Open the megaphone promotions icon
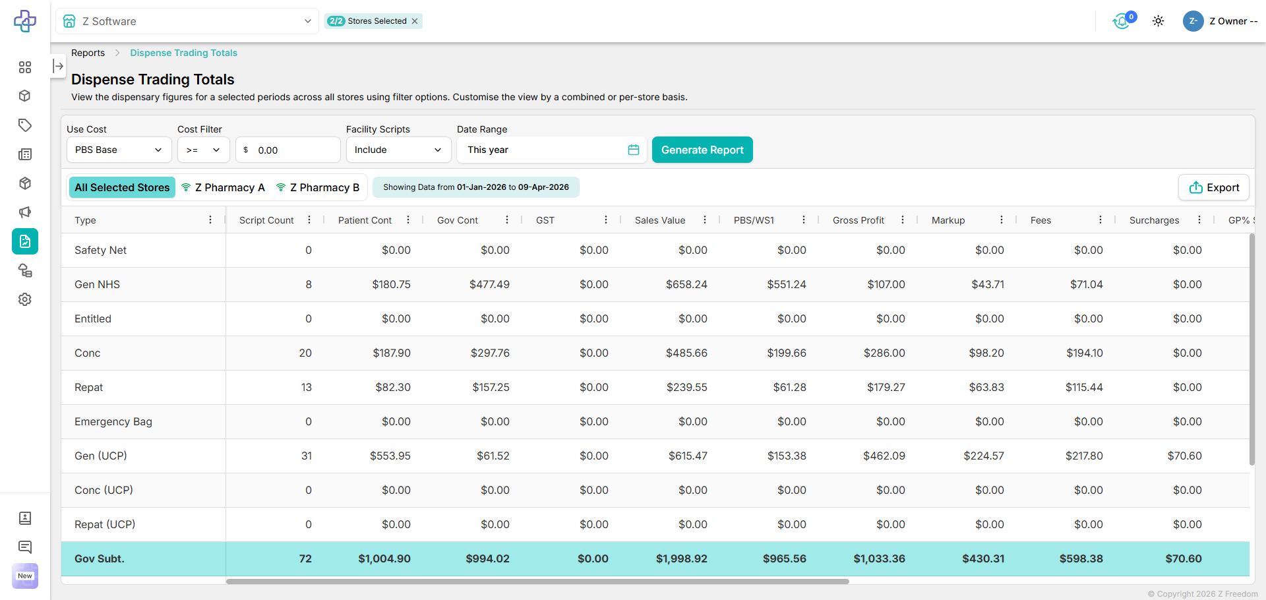 click(25, 212)
